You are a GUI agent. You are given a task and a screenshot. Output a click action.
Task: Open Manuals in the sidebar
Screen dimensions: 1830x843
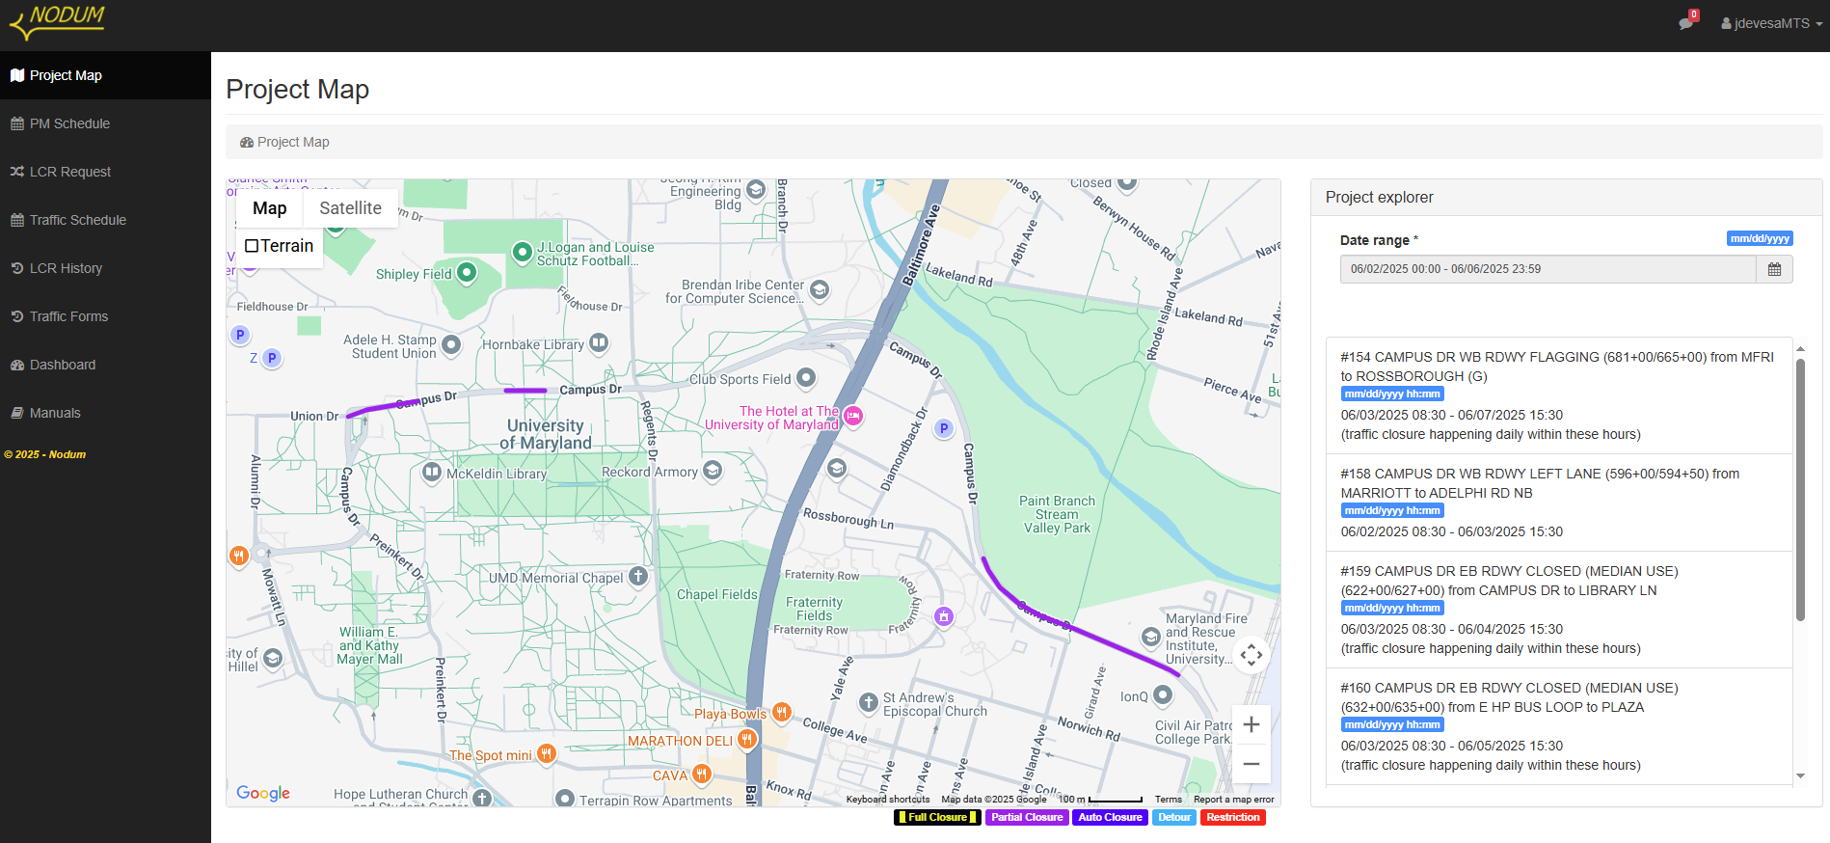pos(105,413)
